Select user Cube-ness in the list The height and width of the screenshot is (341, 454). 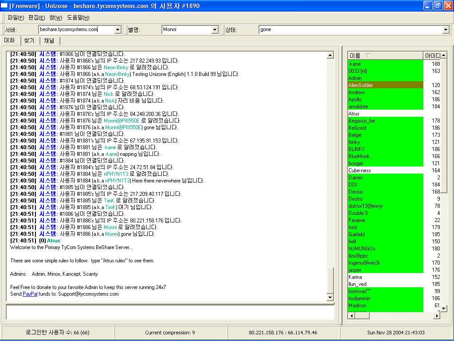click(385, 170)
